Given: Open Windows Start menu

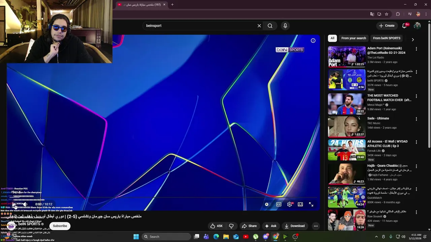Looking at the screenshot, I should point(136,237).
